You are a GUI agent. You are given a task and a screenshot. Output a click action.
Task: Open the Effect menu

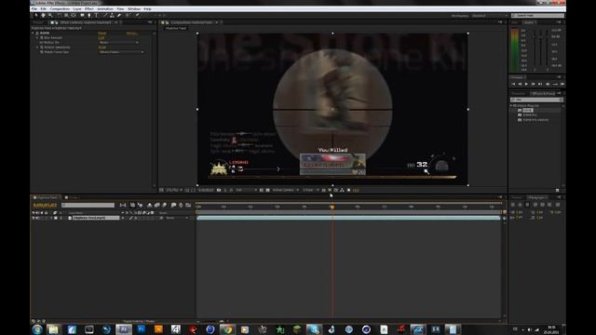click(x=89, y=8)
